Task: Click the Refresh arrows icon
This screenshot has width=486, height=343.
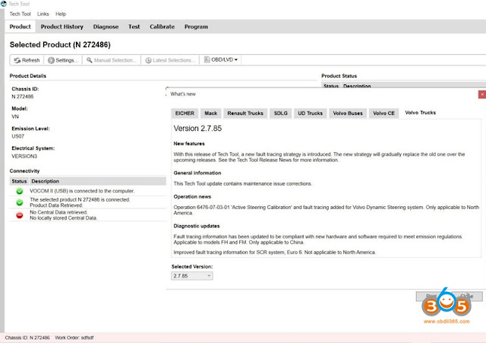Action: [17, 60]
